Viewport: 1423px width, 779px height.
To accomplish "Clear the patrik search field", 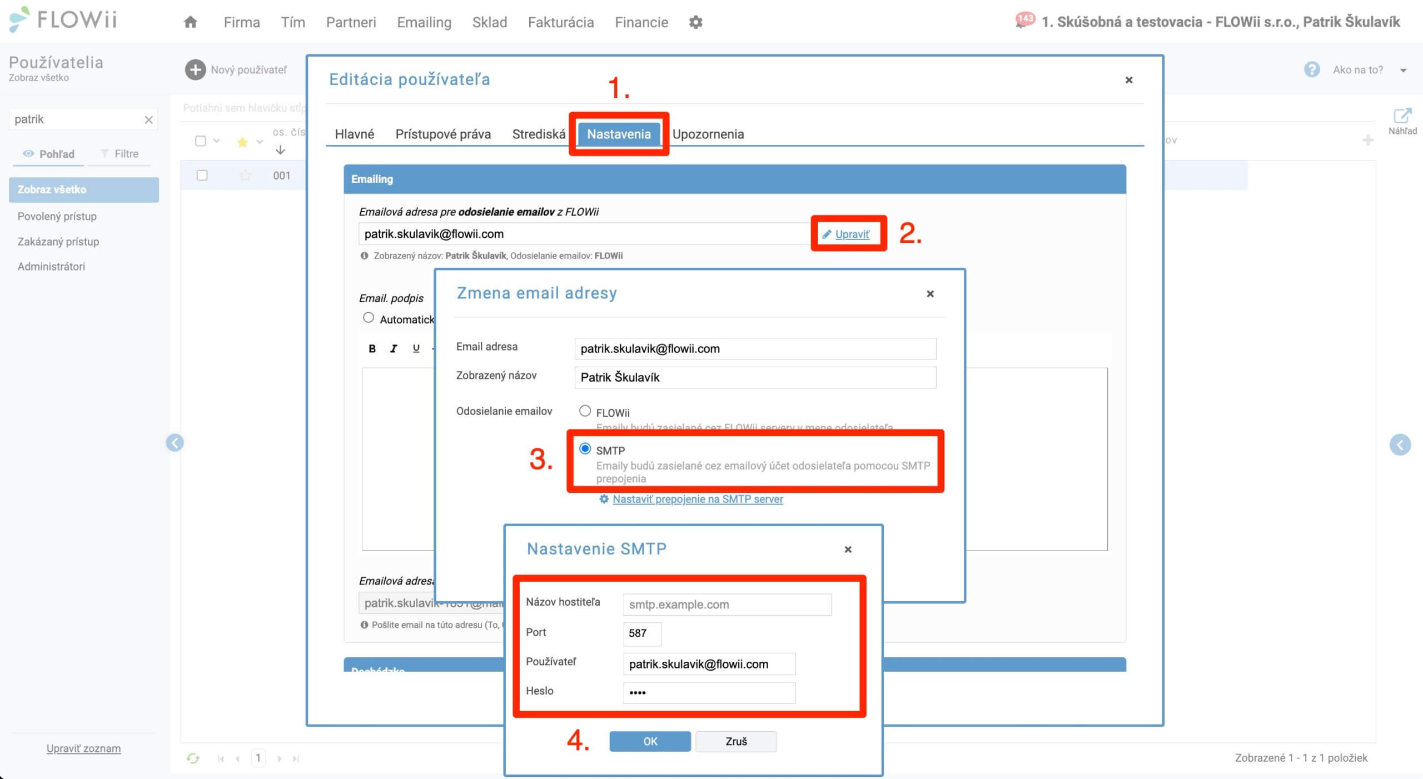I will [148, 119].
